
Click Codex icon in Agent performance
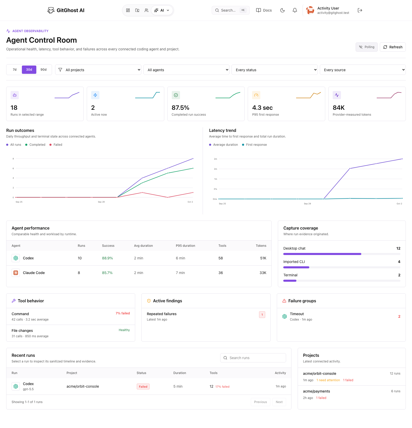(x=16, y=258)
